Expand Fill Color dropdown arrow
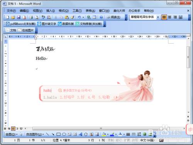This screenshot has width=193, height=145. point(108,135)
